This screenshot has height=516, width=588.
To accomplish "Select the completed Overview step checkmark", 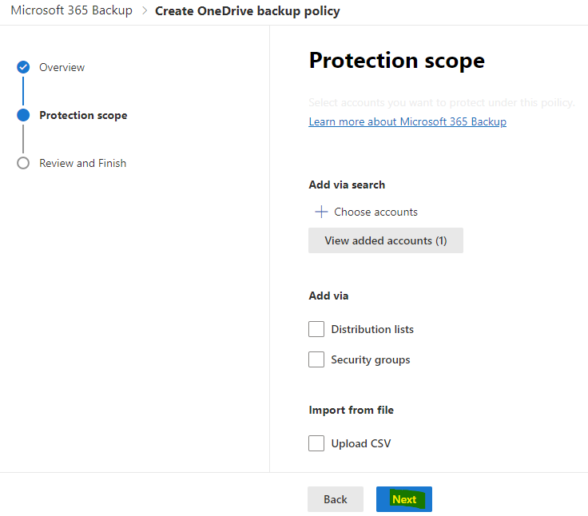I will coord(23,67).
